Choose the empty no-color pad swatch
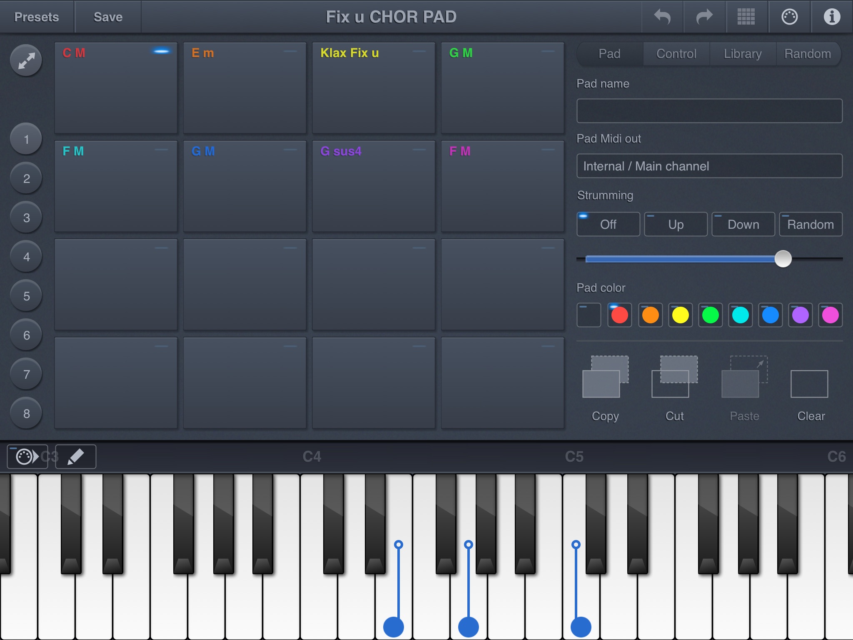 click(589, 315)
